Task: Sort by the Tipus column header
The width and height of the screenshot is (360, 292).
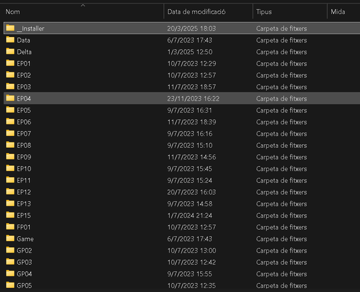Action: [x=264, y=12]
